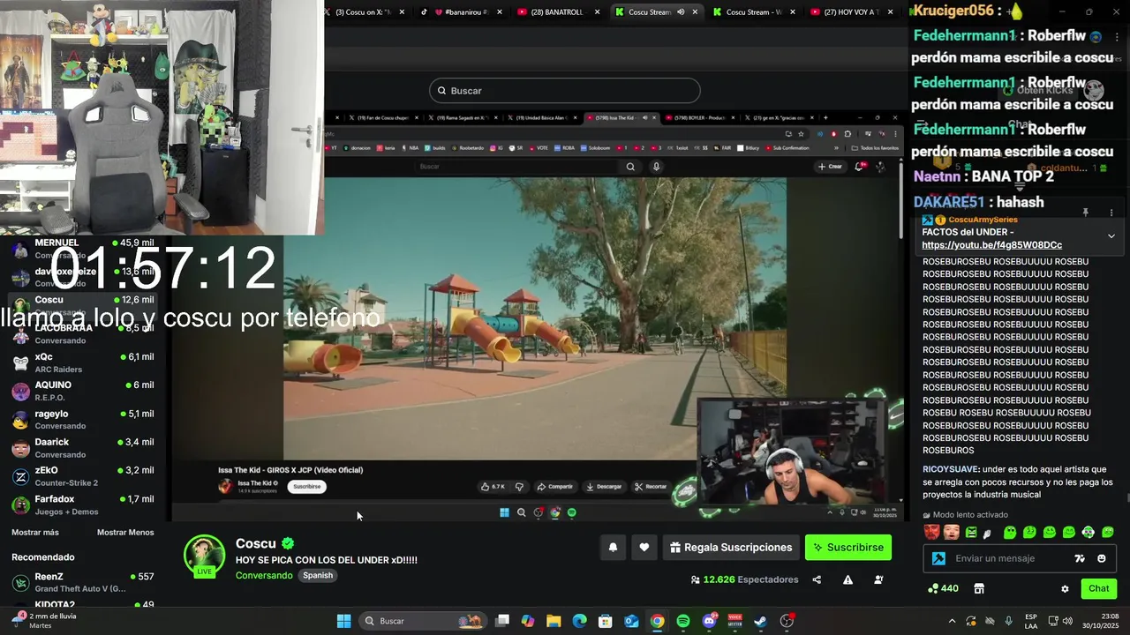This screenshot has width=1130, height=635.
Task: Close the active Coscu Stream tab
Action: tap(695, 12)
